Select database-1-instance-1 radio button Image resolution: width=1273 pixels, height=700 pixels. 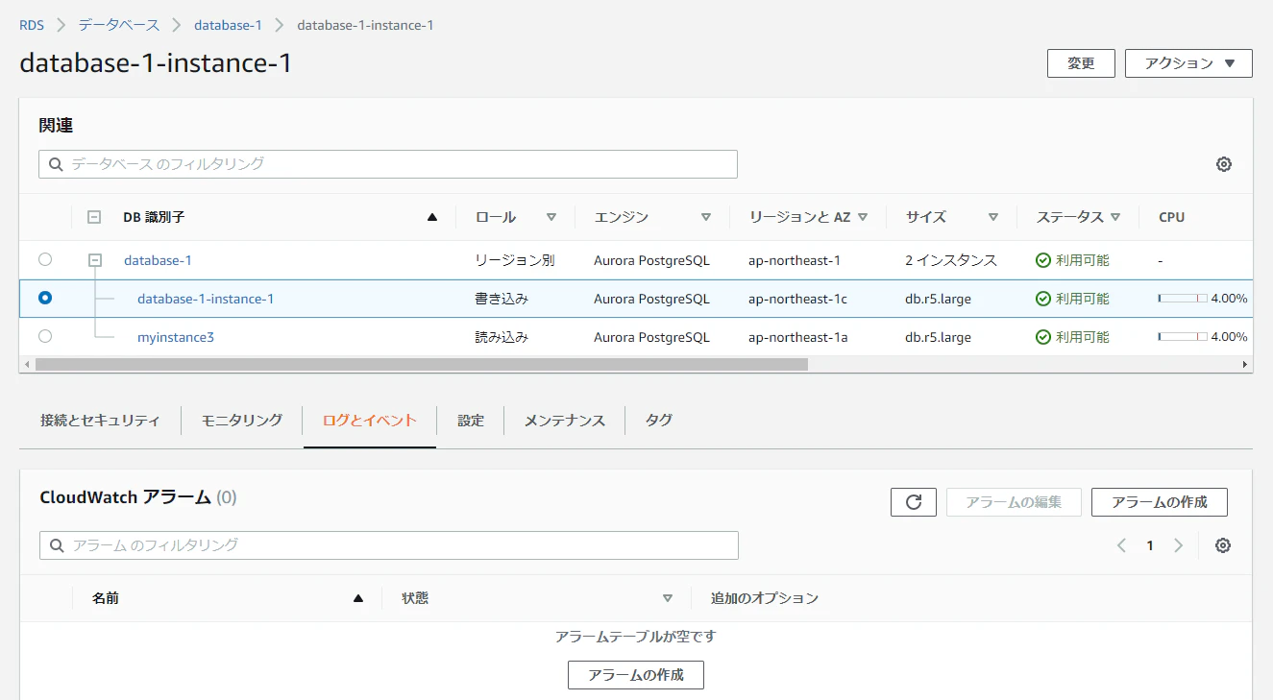click(x=45, y=298)
